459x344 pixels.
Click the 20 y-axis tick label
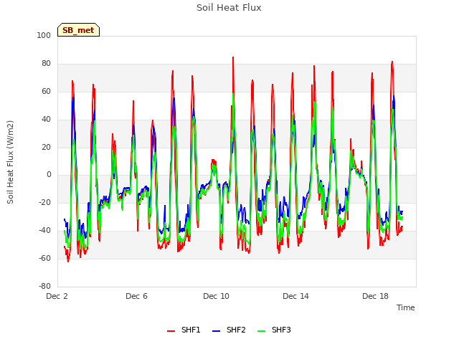pyautogui.click(x=46, y=147)
